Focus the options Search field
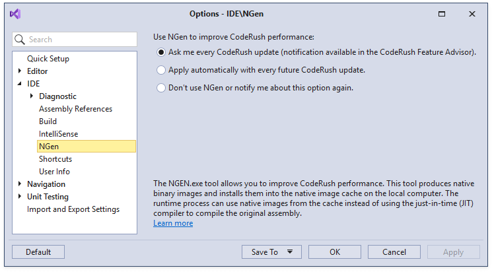Screen dimensions: 492x272 tap(81, 40)
